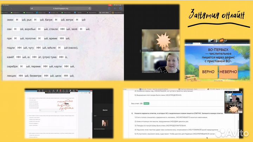The width and height of the screenshot is (253, 142).
Task: Choose the letter box after 'серебря'
Action: (x=21, y=67)
